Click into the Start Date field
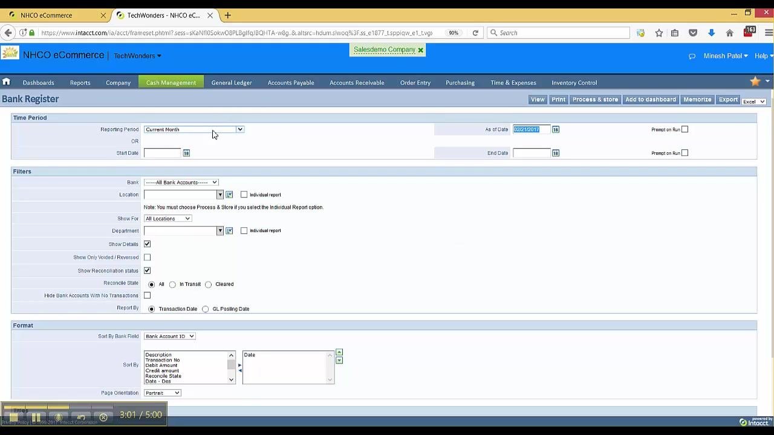This screenshot has height=435, width=774. 163,153
